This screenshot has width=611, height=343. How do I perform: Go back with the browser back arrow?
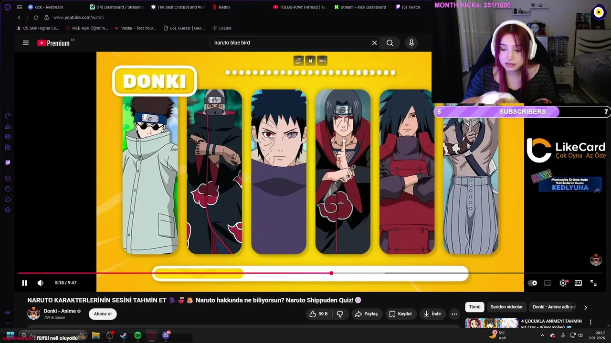point(19,18)
